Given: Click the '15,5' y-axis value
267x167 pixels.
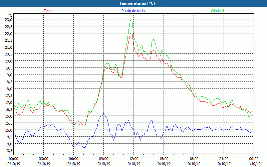Looking at the screenshot, I should [9, 123].
